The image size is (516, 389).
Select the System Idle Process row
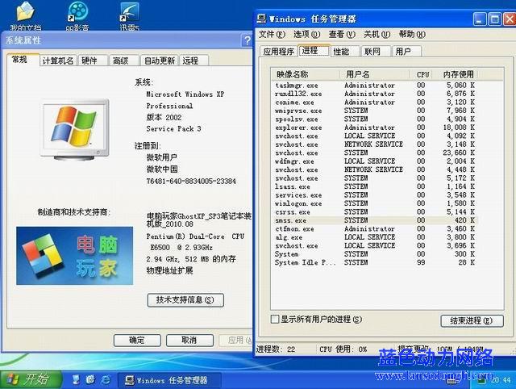(x=375, y=262)
